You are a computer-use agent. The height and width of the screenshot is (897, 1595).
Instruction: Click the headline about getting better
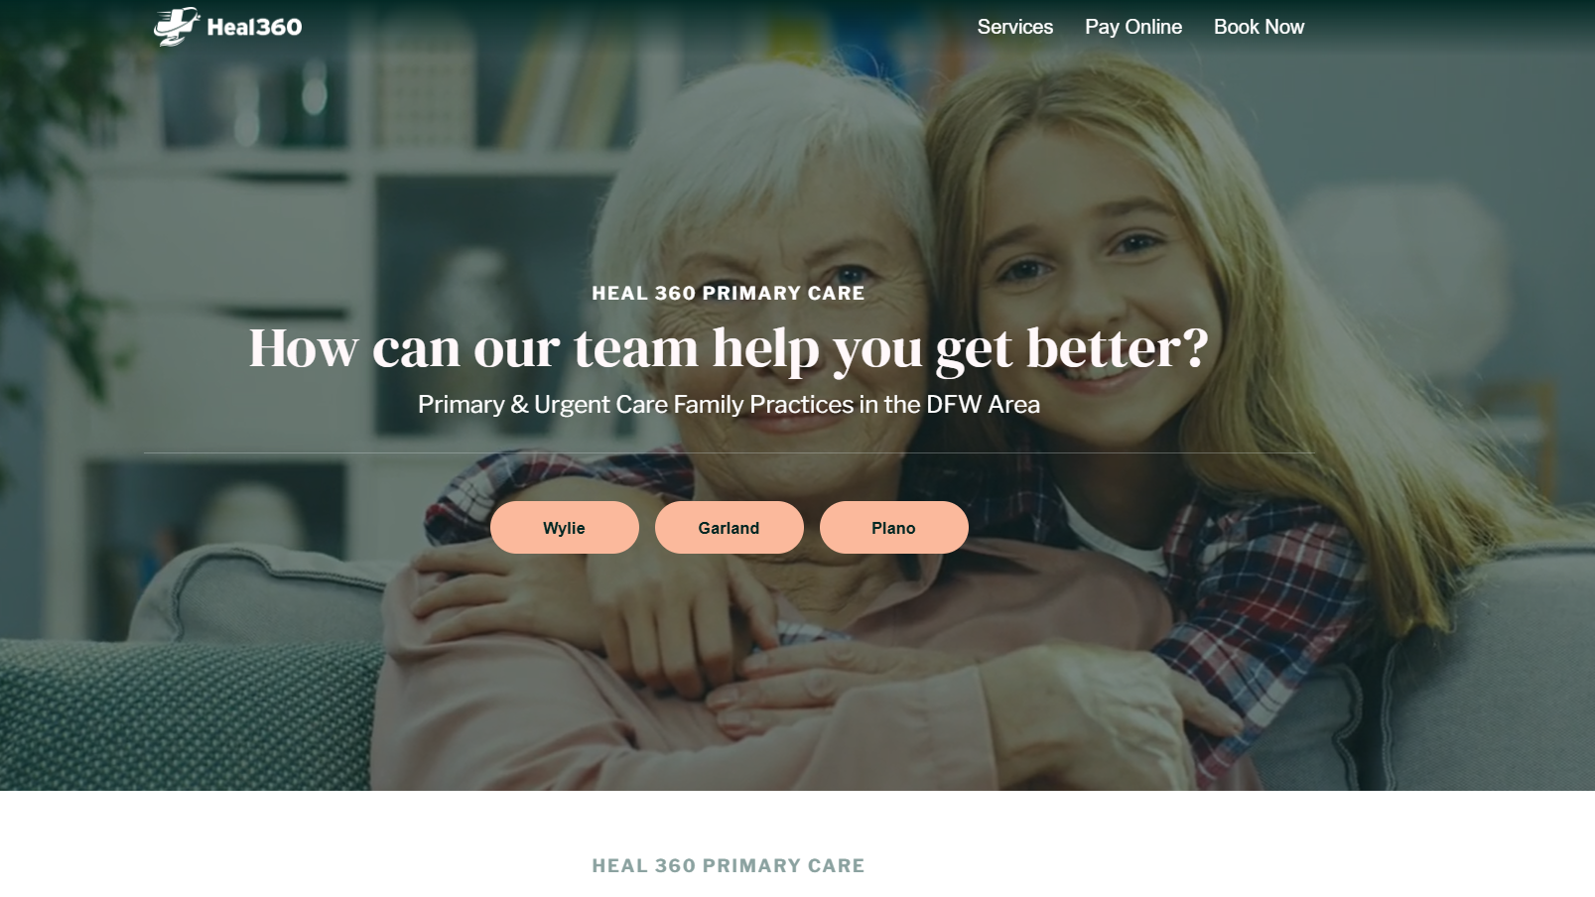pos(729,348)
